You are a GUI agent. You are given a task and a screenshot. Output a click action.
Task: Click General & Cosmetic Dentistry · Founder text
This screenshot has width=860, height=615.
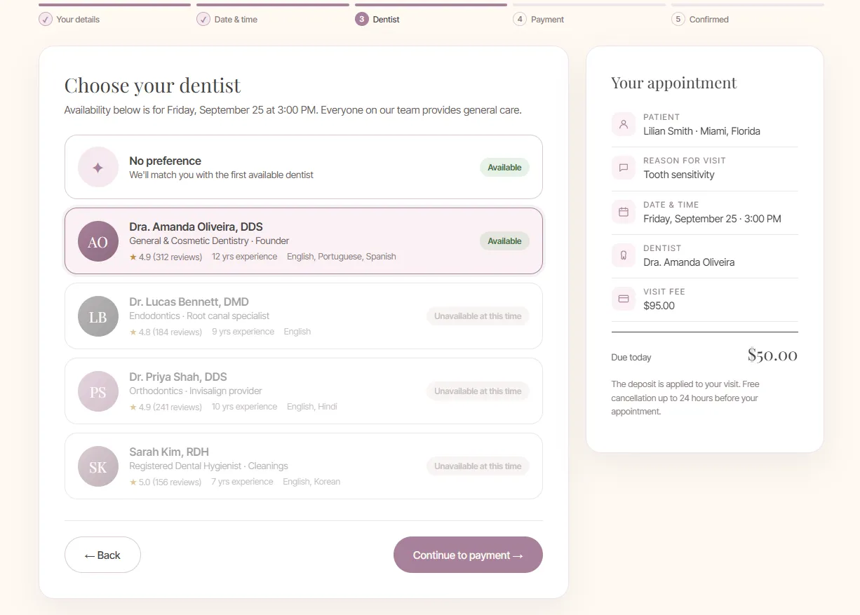point(209,241)
